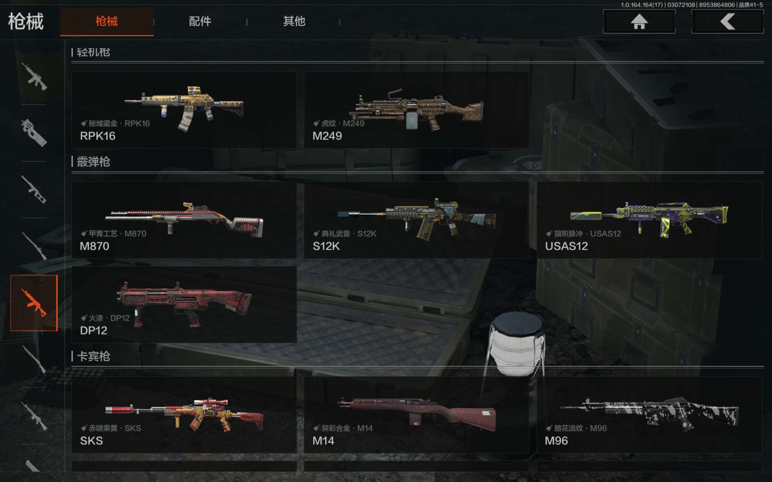Select the highlighted orange rifle category icon

click(34, 303)
